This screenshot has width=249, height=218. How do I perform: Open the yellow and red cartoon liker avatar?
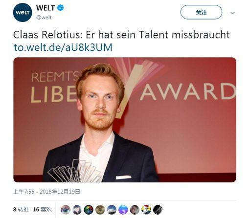click(x=146, y=210)
